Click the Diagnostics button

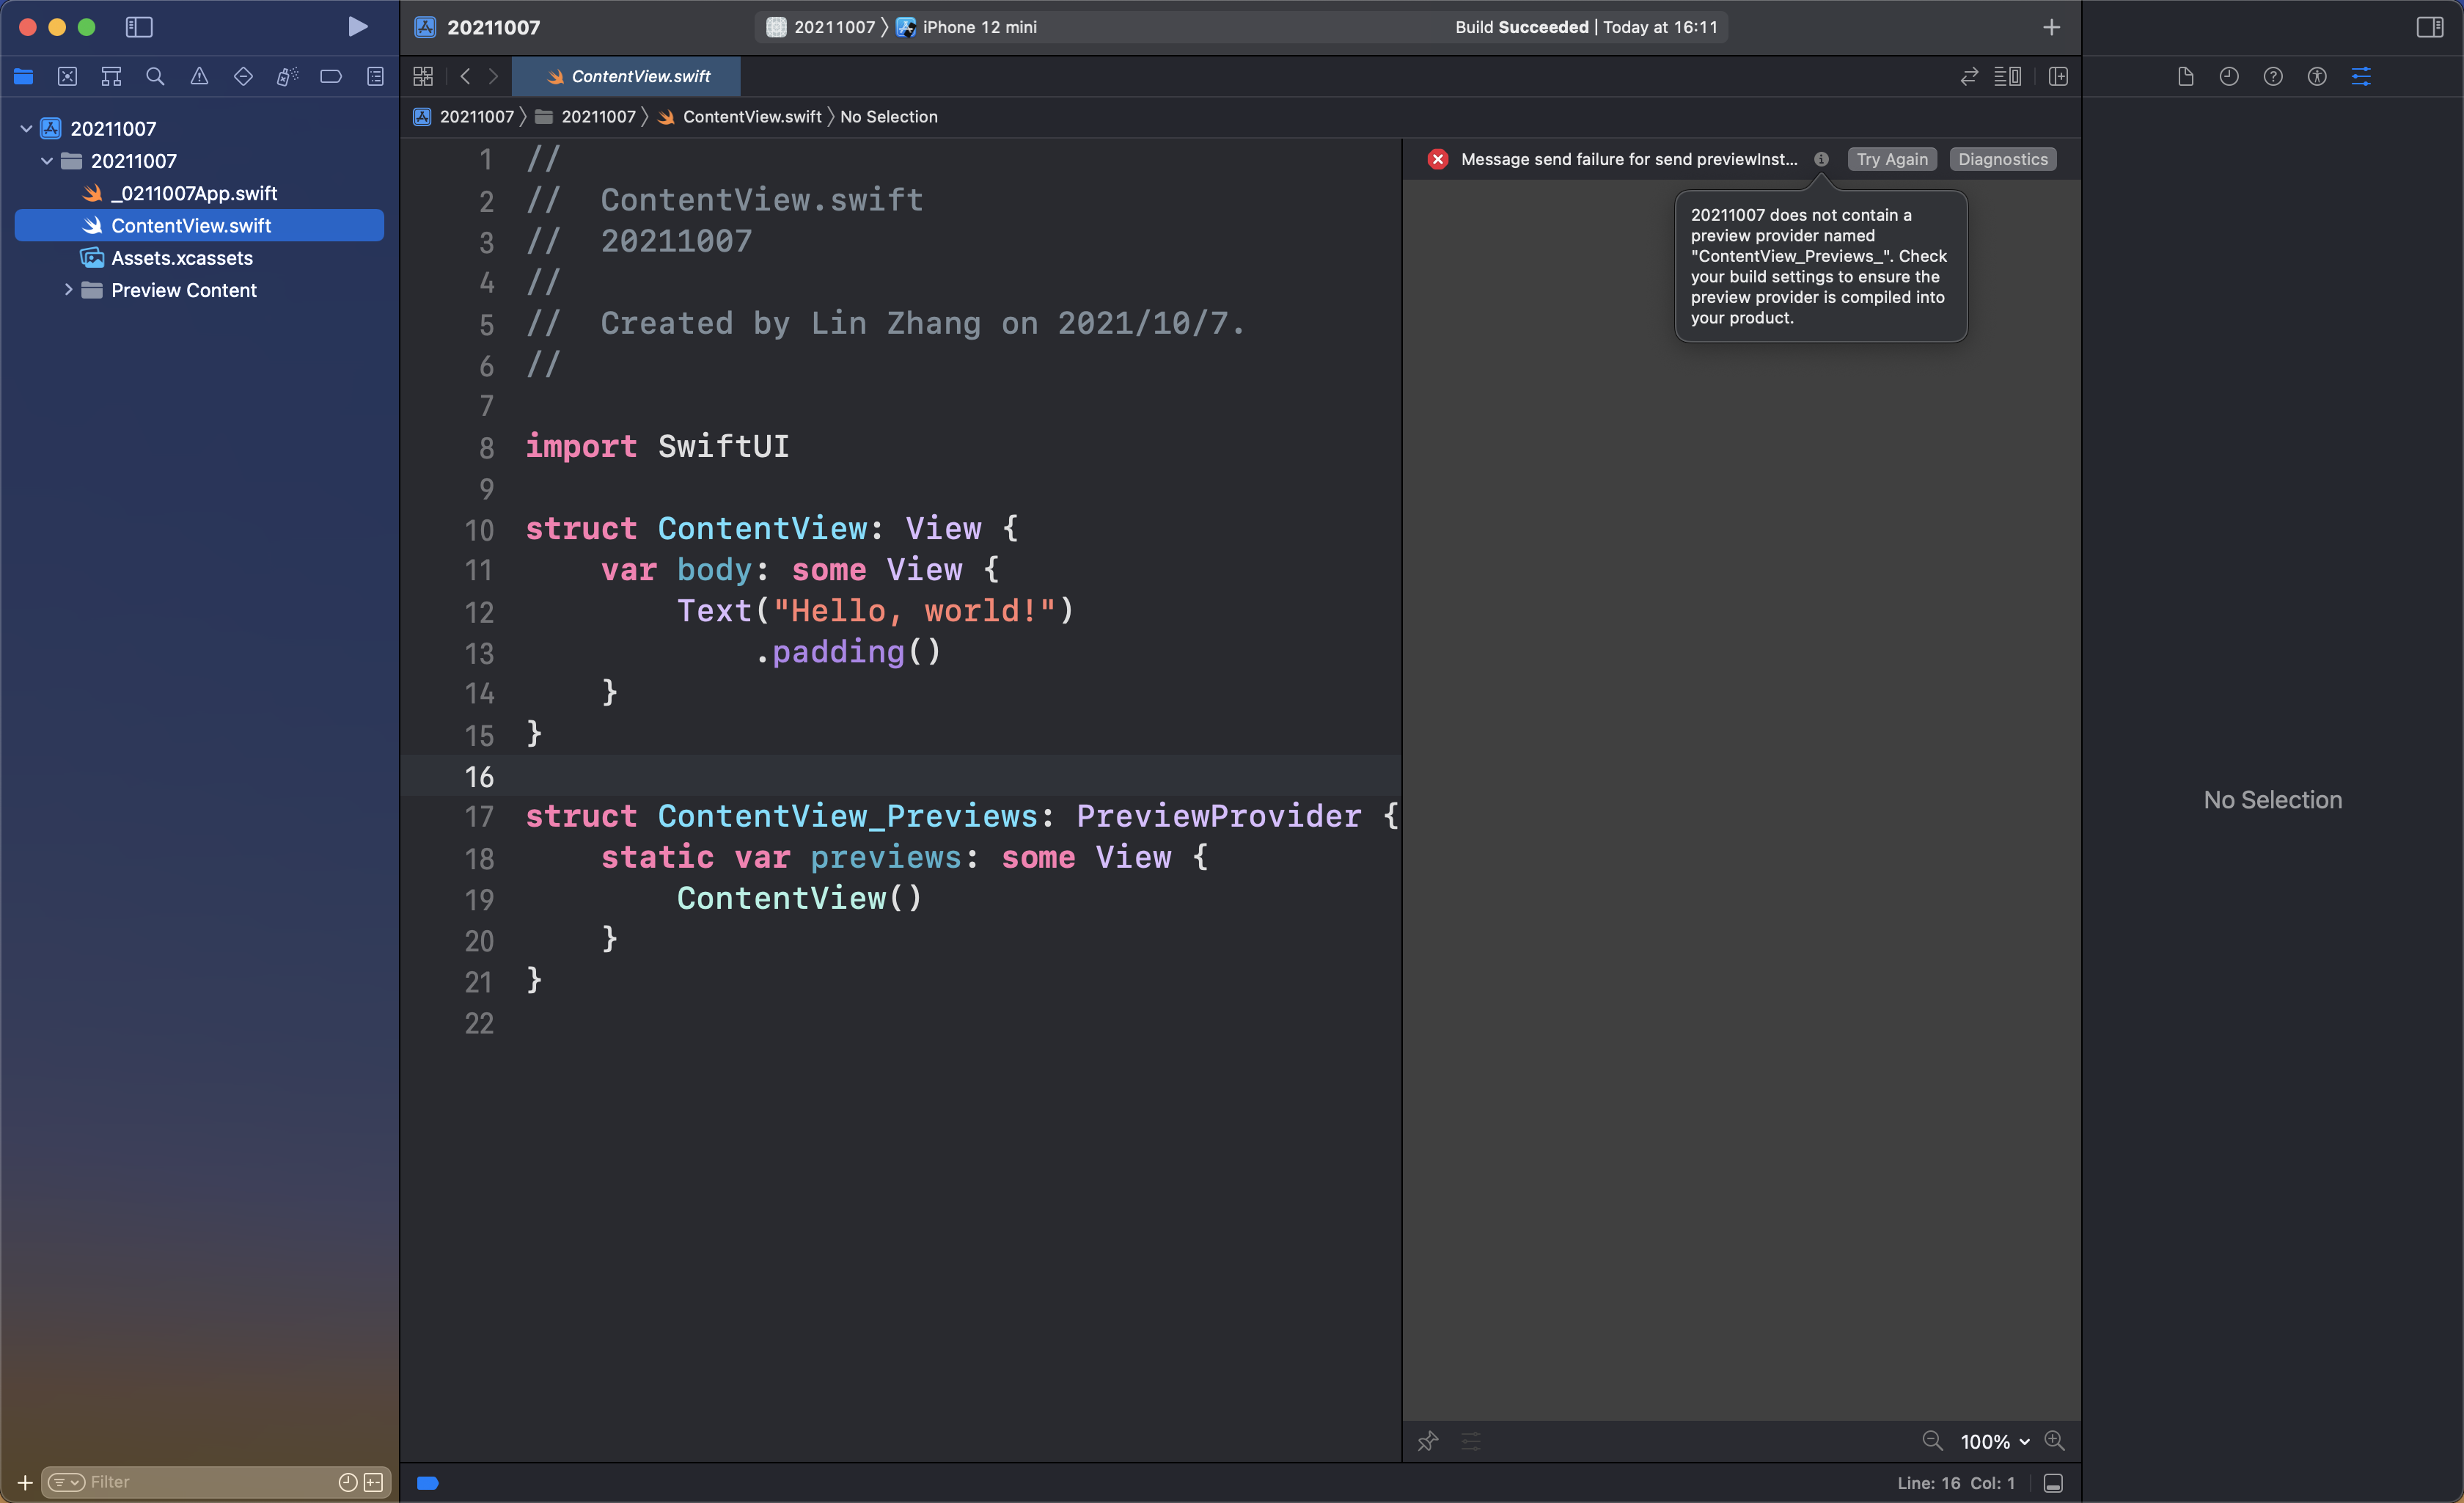[2002, 159]
